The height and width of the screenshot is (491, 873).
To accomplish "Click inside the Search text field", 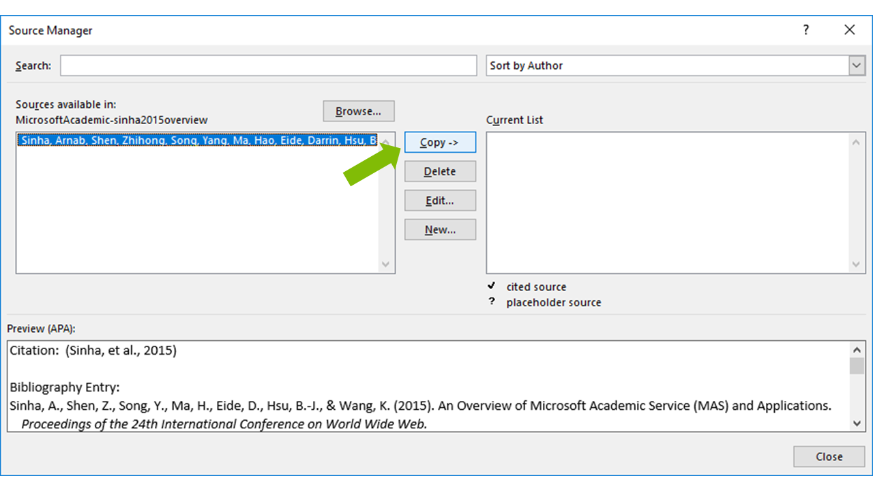I will click(268, 65).
